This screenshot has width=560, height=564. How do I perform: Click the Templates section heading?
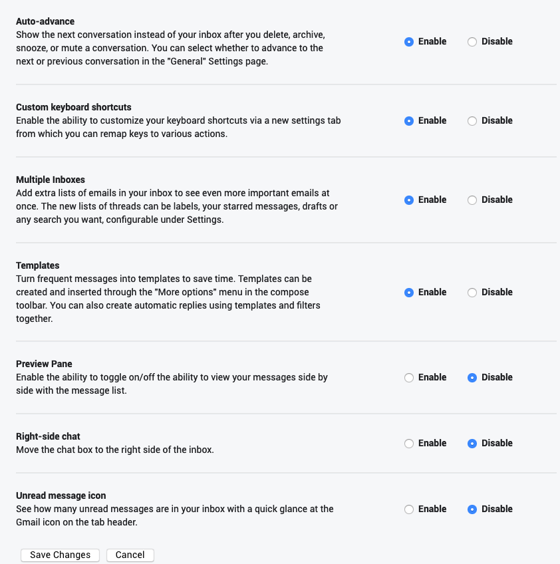pos(38,265)
